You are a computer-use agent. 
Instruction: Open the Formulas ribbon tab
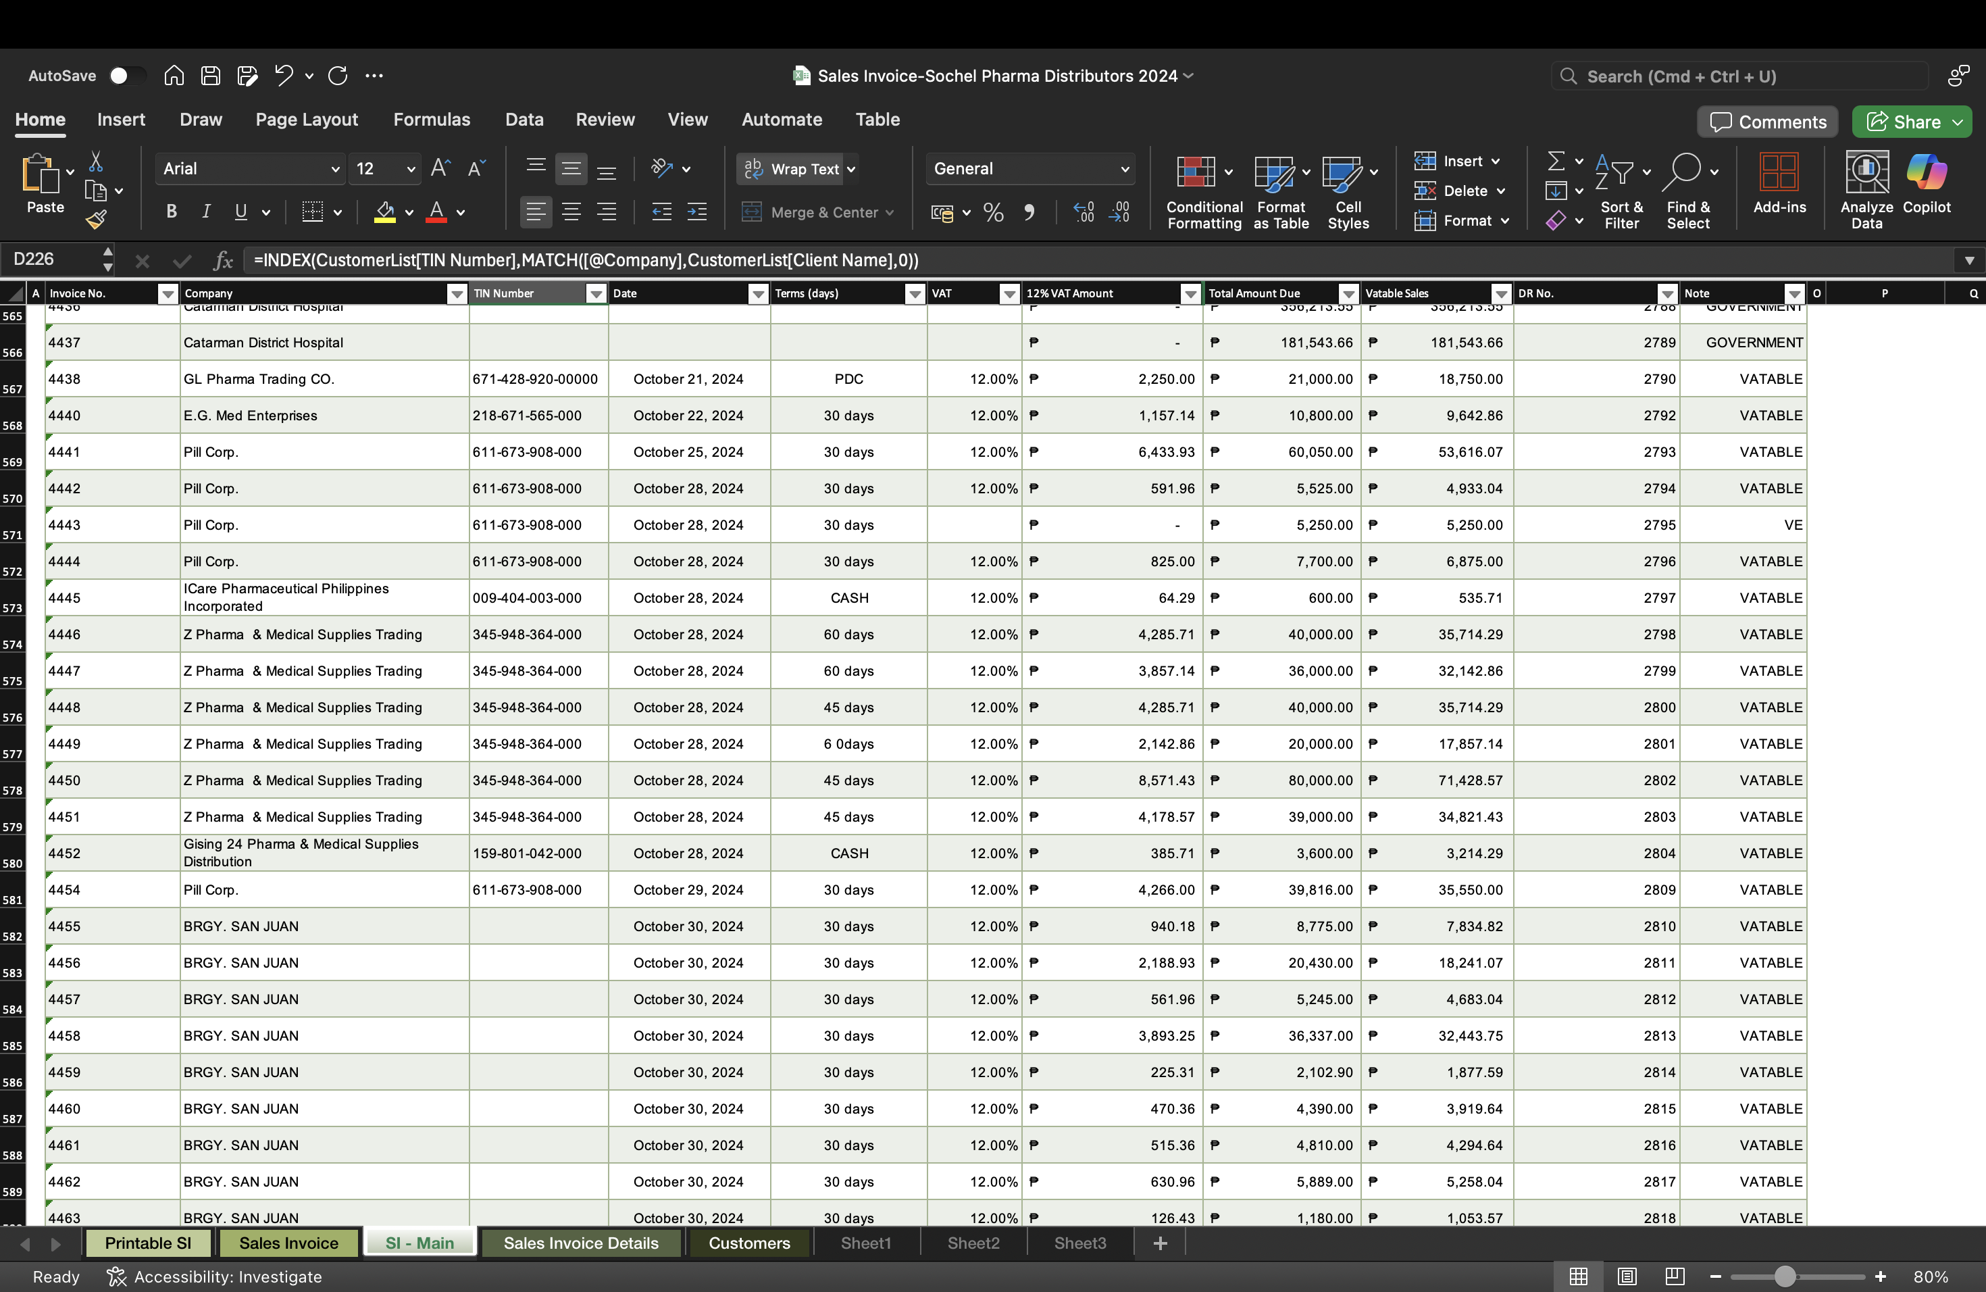432,120
